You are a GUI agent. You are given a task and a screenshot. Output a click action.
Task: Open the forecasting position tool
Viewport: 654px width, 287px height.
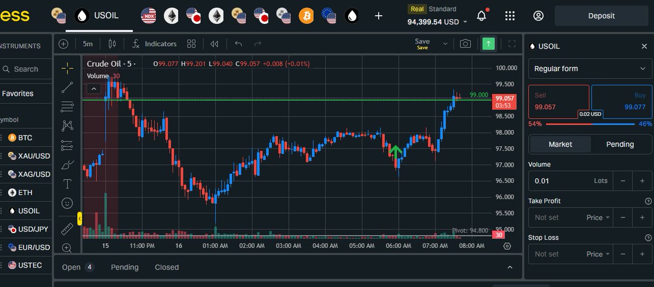67,145
